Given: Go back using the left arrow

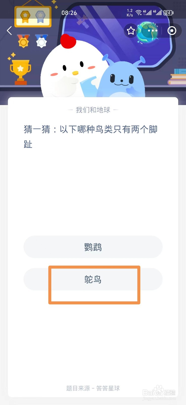Looking at the screenshot, I should [x=9, y=31].
